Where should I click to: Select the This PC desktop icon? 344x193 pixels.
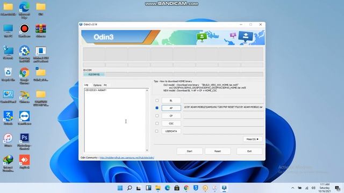pyautogui.click(x=8, y=31)
